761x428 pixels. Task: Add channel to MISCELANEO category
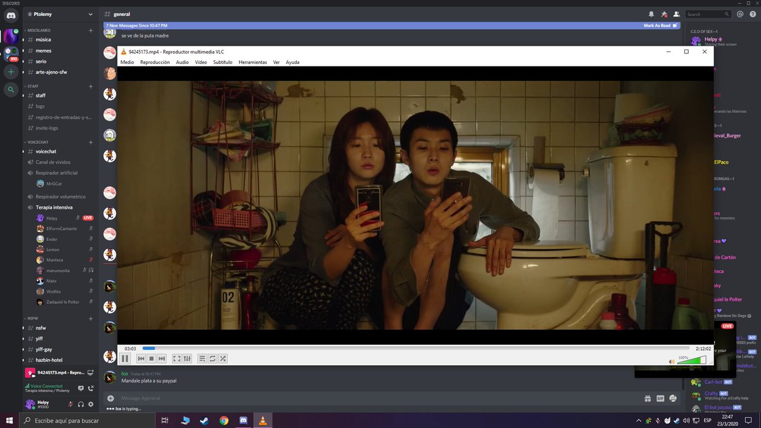tap(91, 30)
